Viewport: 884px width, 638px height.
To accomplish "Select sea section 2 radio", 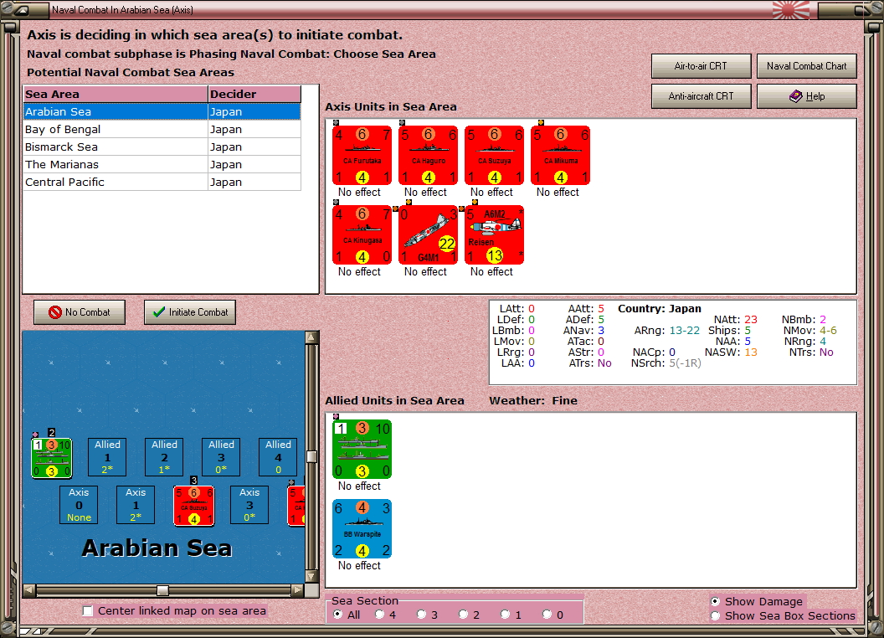I will point(464,615).
